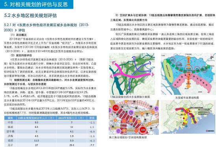Click the 差值 column header in the table
Image resolution: width=216 pixels, height=147 pixels.
92,118
